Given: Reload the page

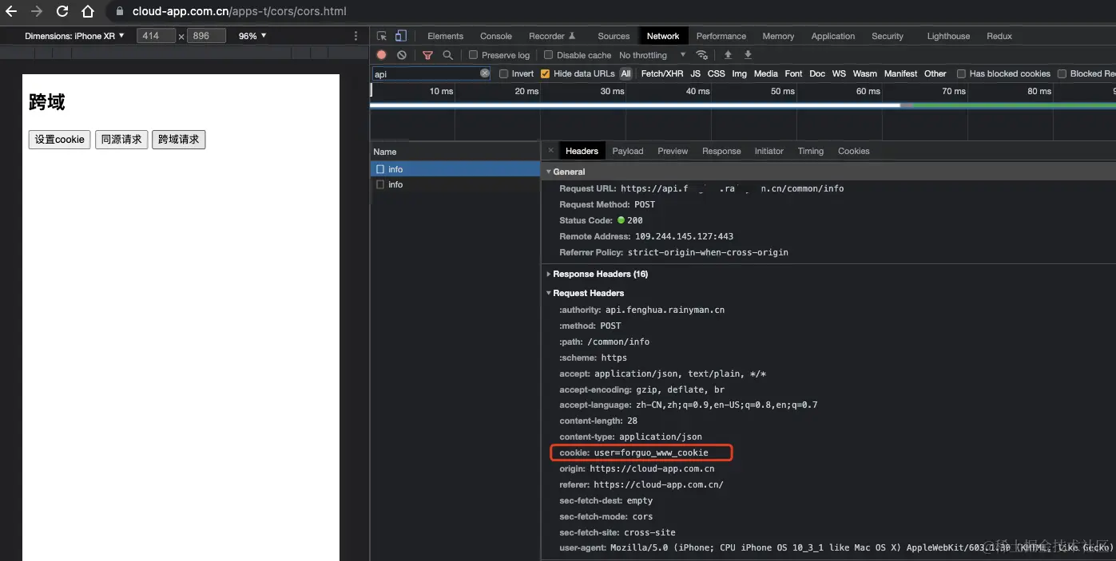Looking at the screenshot, I should (x=62, y=11).
